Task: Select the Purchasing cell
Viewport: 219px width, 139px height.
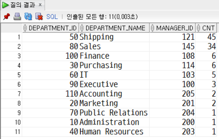Action: [114, 66]
